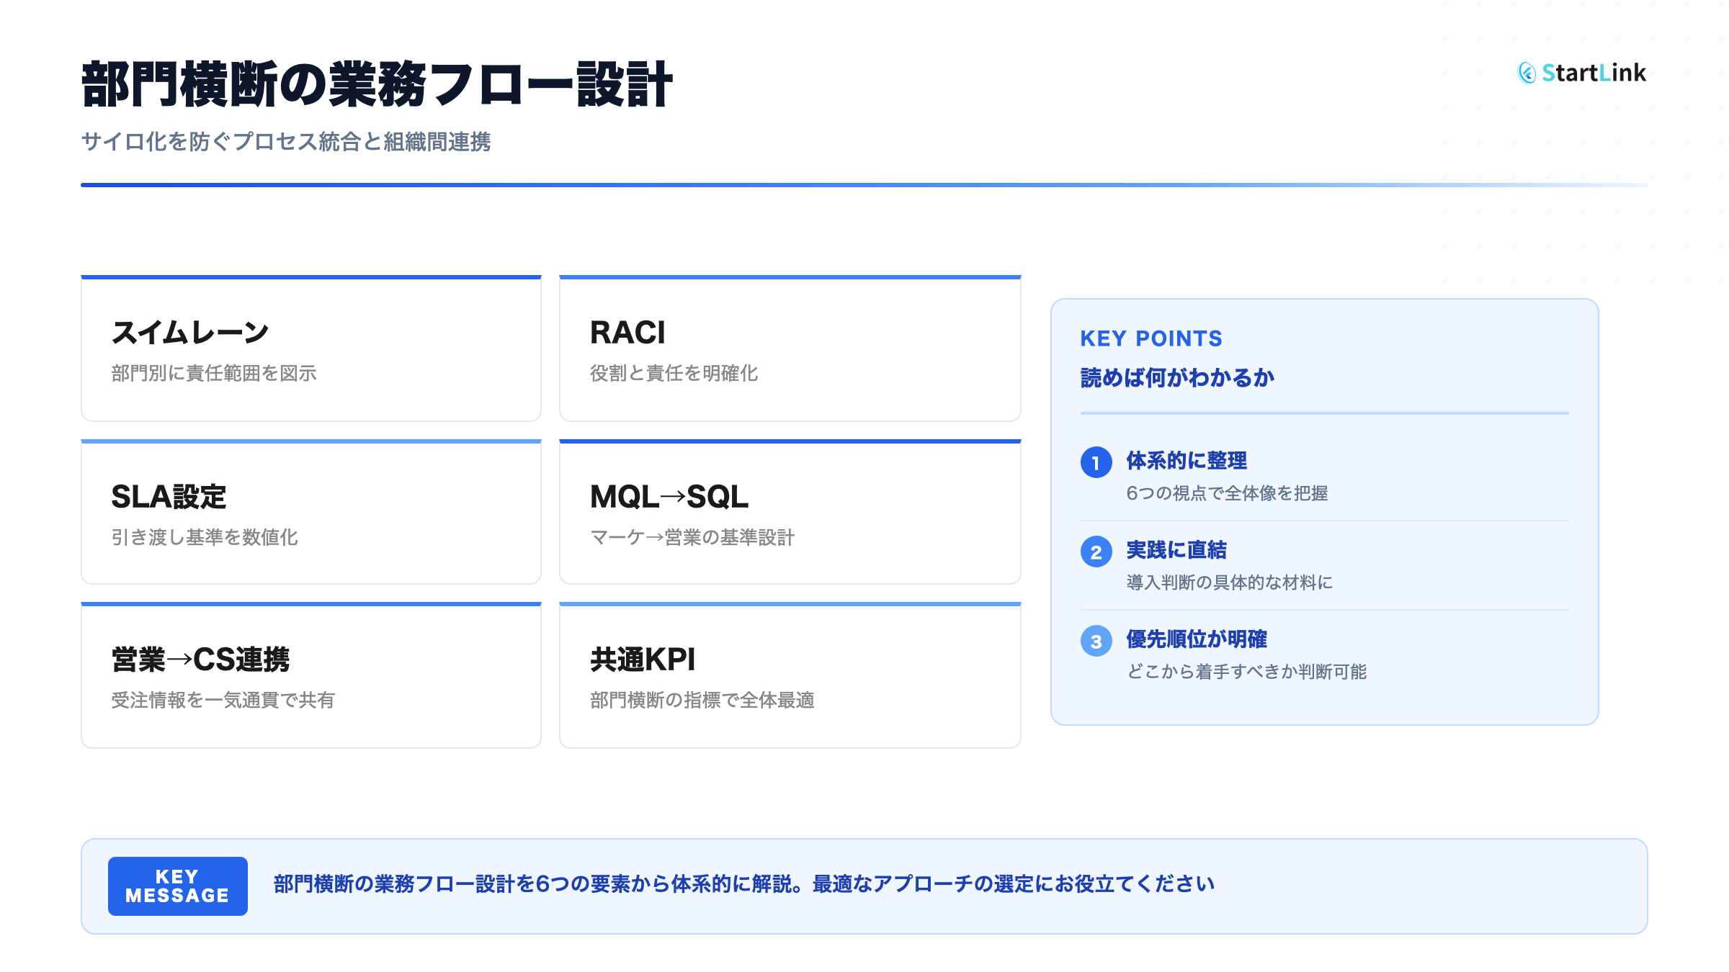Click the slide title 部門横断の業務フロー設計
1729x972 pixels.
(x=377, y=85)
